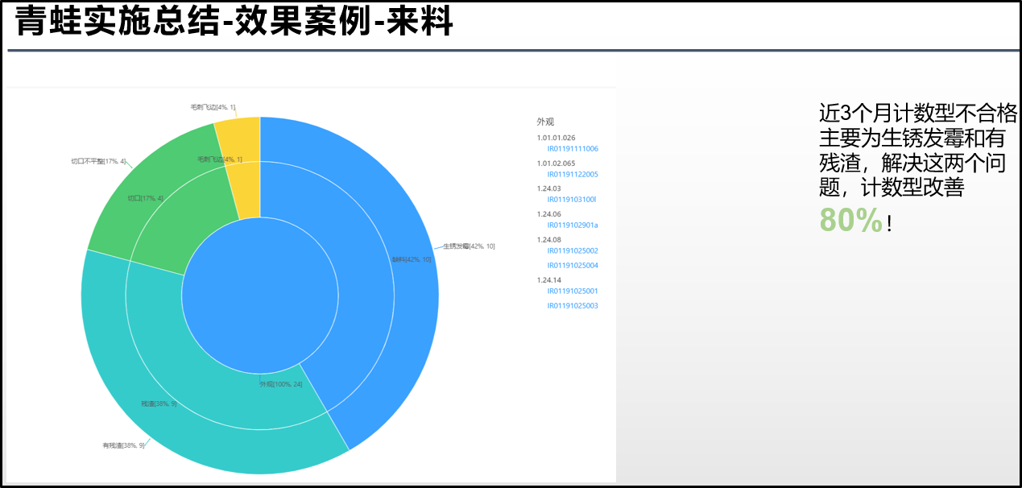Screen dimensions: 1022x488
Task: Click the 残渣[38%, 9] inner ring label
Action: coord(159,403)
